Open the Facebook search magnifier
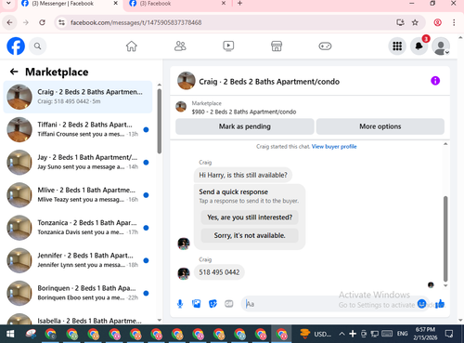The width and height of the screenshot is (464, 343). (x=38, y=46)
